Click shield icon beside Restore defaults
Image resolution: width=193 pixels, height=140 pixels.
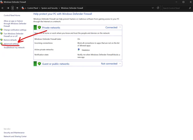(1, 40)
